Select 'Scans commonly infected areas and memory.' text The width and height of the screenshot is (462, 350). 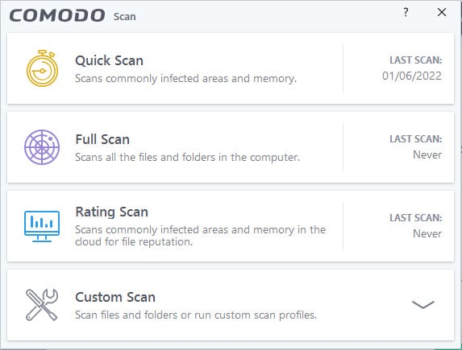click(x=185, y=79)
